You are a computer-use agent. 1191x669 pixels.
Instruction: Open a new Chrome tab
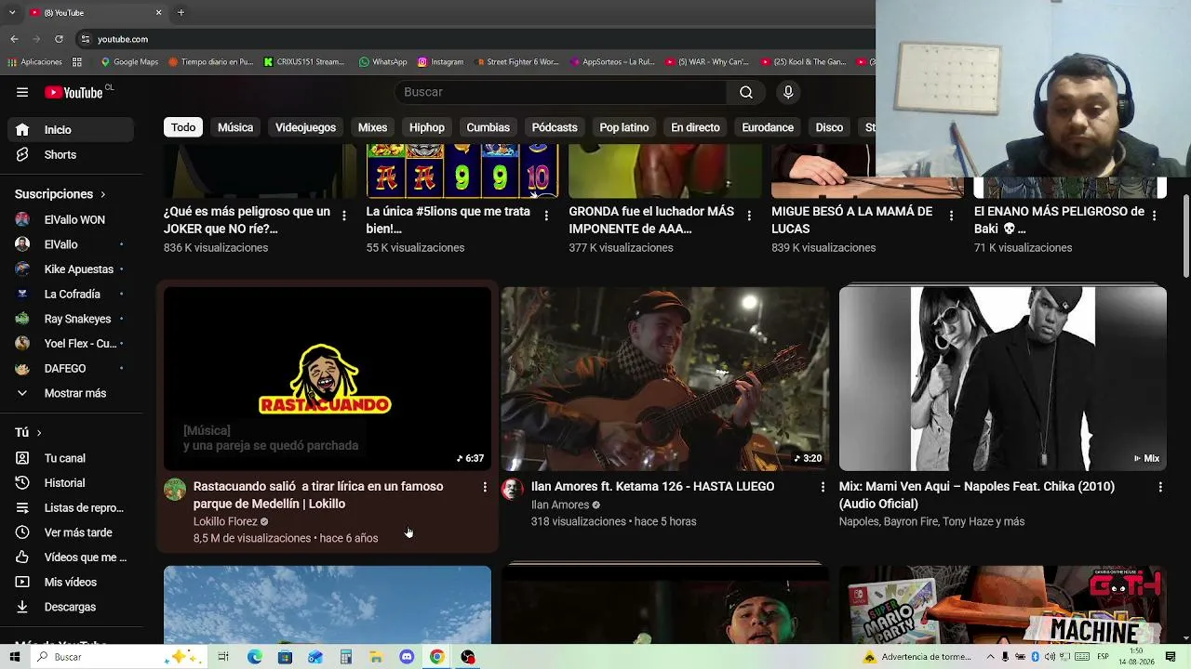tap(181, 12)
